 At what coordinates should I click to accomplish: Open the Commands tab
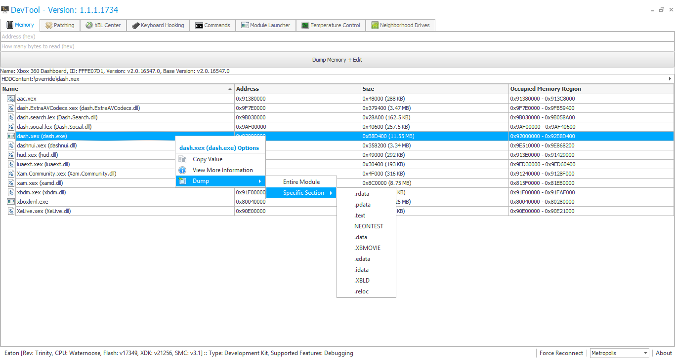coord(213,25)
